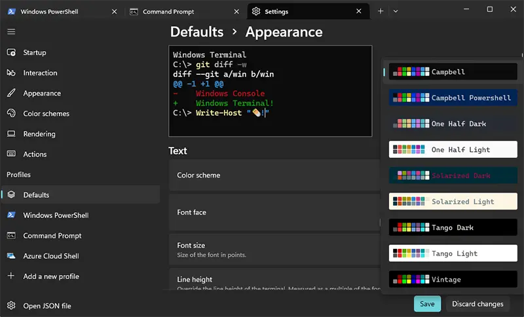
Task: Click the PowerShell tab icon
Action: [12, 11]
